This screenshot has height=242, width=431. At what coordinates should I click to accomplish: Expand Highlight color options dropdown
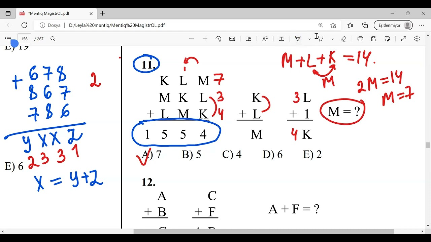[x=332, y=39]
